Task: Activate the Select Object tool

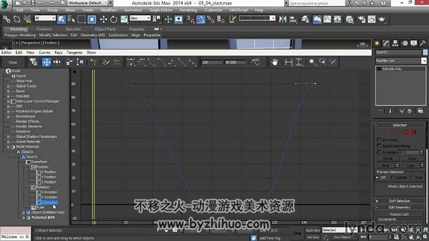Action: [61, 19]
